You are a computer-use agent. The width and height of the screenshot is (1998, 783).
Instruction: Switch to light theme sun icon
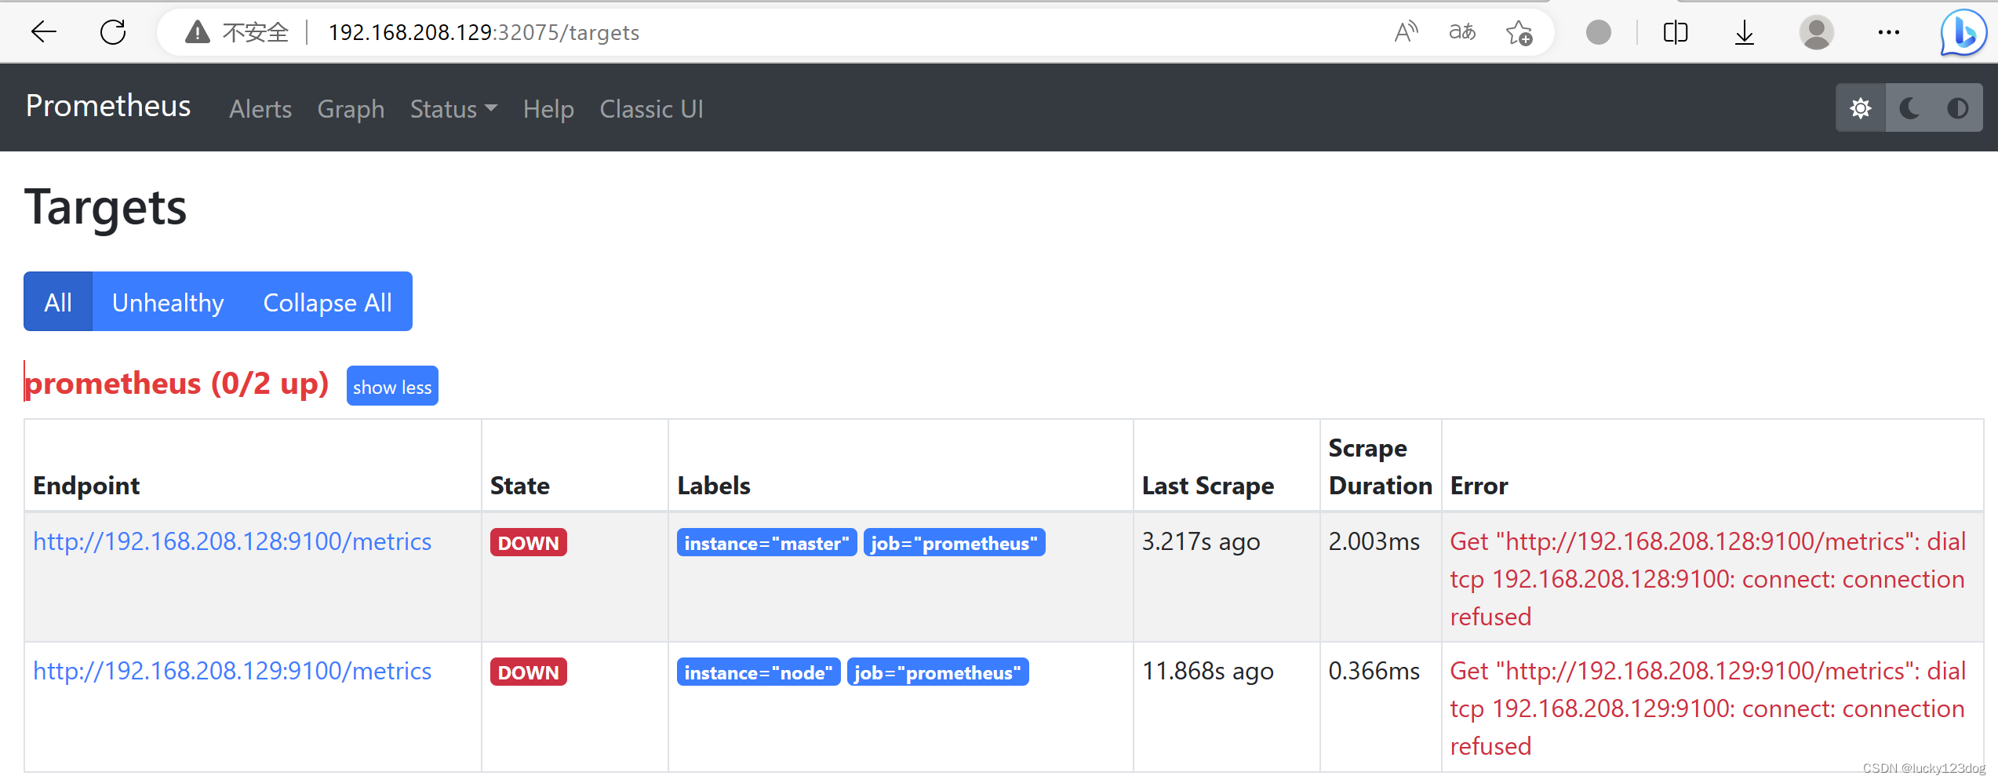tap(1861, 108)
